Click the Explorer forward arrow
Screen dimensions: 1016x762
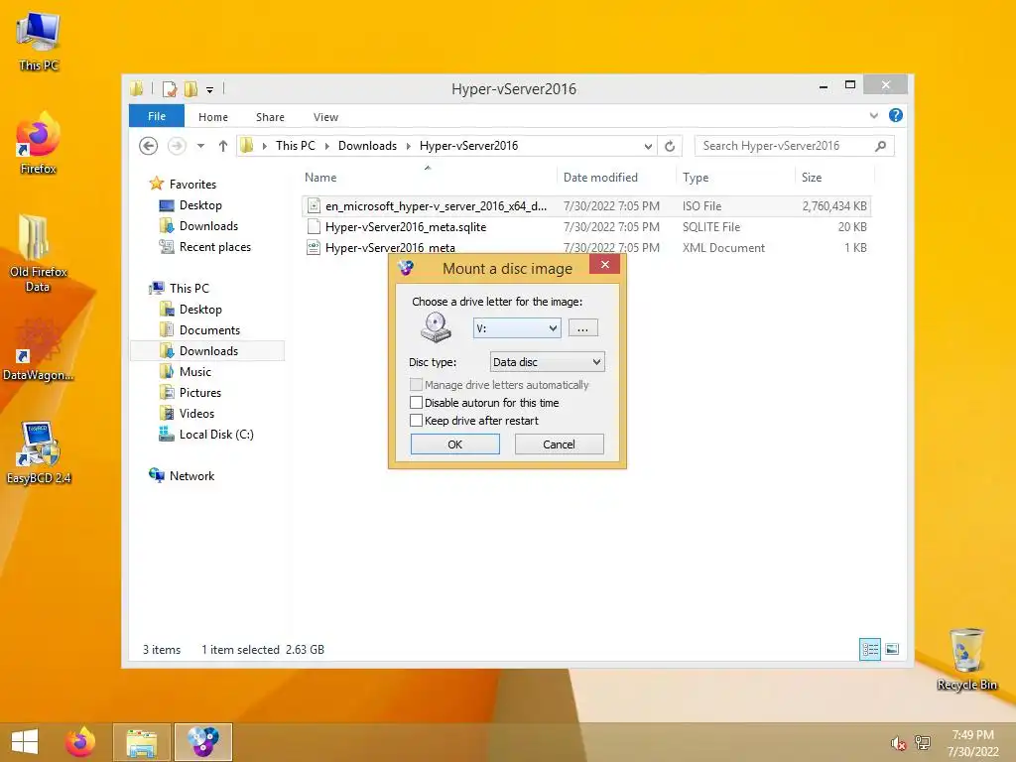point(177,146)
